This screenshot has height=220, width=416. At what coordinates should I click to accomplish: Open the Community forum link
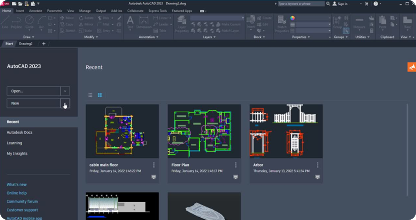click(x=22, y=202)
